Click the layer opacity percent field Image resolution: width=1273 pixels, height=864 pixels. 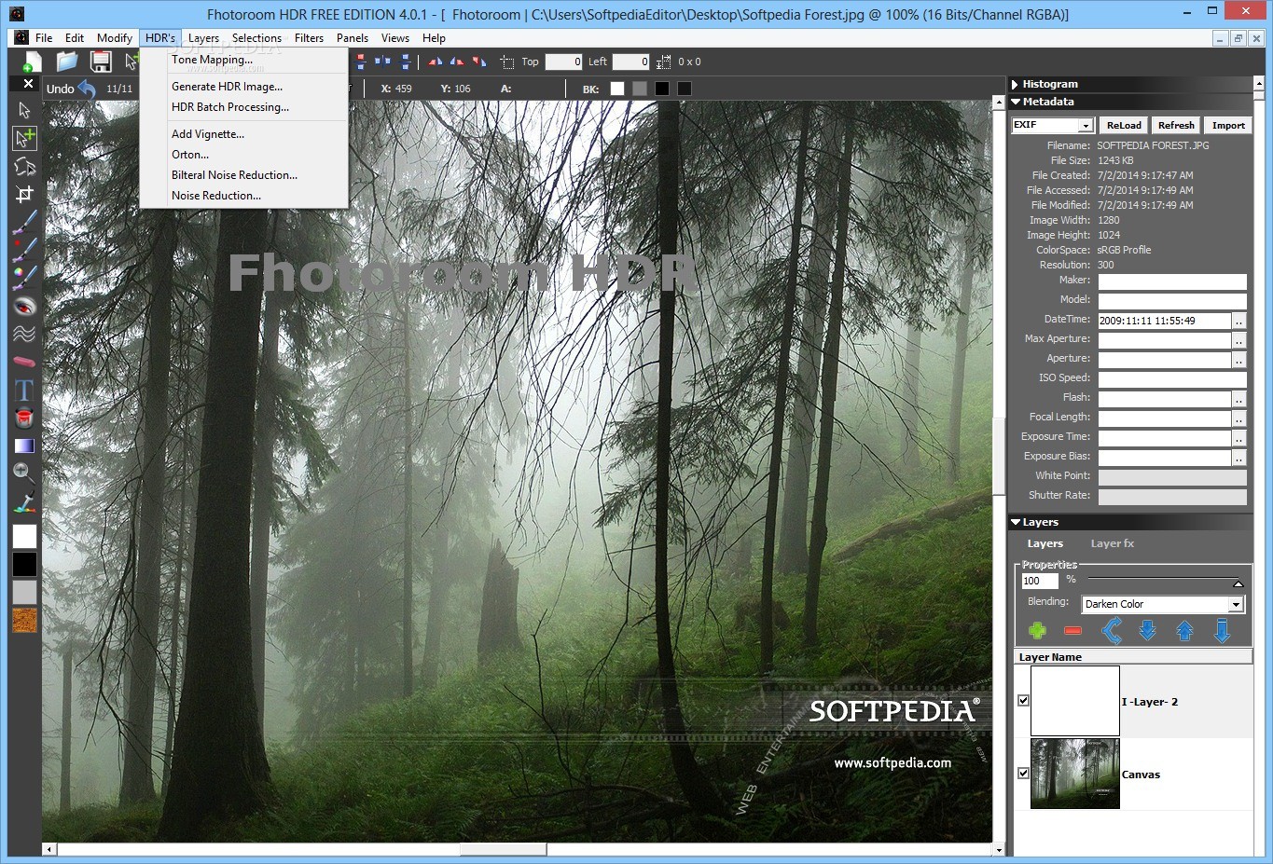click(x=1040, y=581)
